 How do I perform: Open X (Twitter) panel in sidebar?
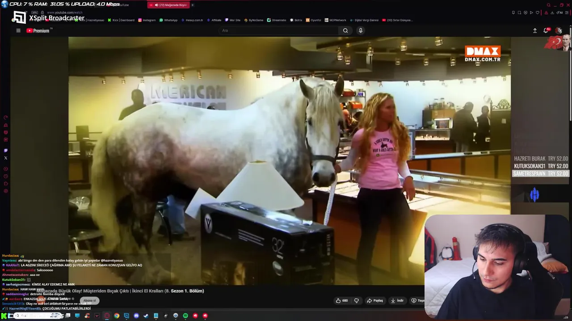coord(6,158)
